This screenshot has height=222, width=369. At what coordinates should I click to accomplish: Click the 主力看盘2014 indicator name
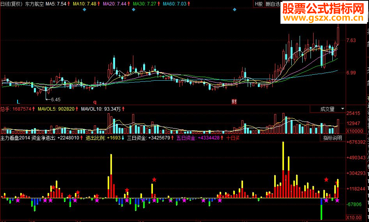tap(15, 138)
